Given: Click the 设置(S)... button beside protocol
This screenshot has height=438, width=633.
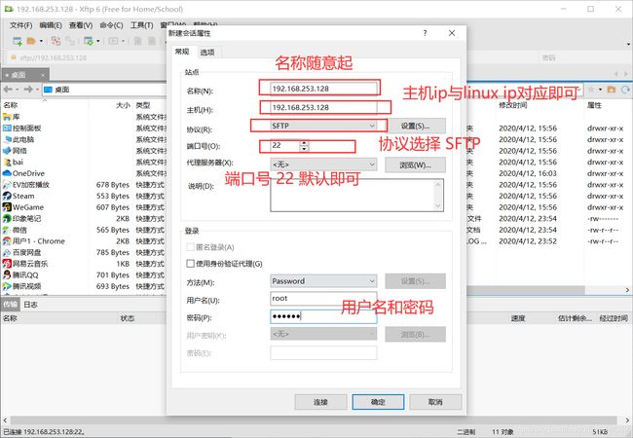Looking at the screenshot, I should 416,126.
